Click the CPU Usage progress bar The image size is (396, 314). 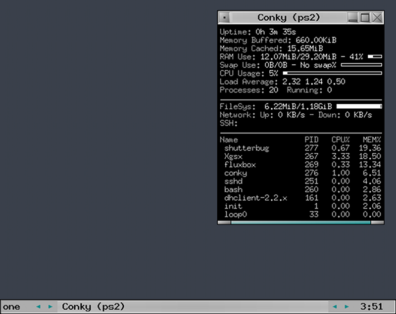click(x=332, y=73)
